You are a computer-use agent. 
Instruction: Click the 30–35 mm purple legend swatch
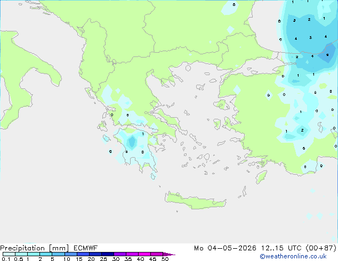coord(120,254)
